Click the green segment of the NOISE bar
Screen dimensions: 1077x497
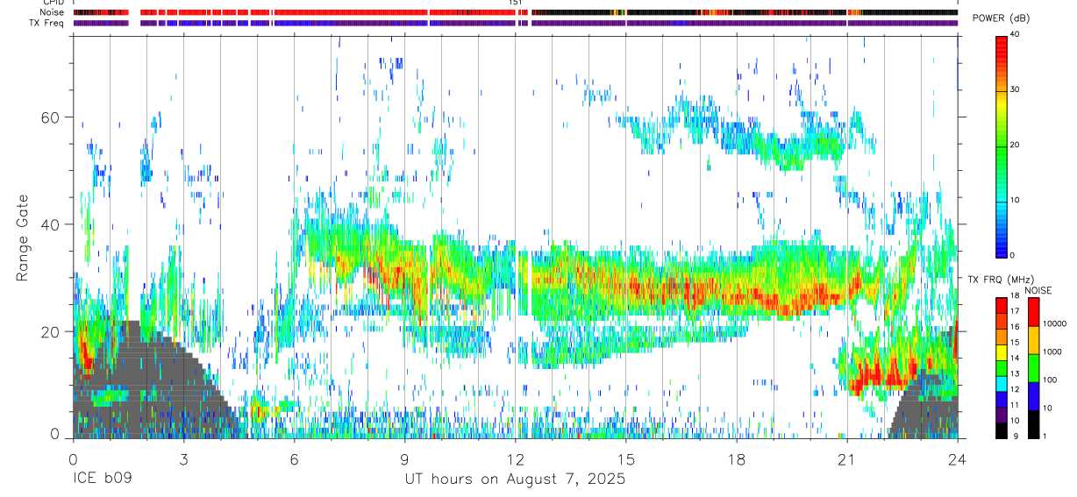1033,368
